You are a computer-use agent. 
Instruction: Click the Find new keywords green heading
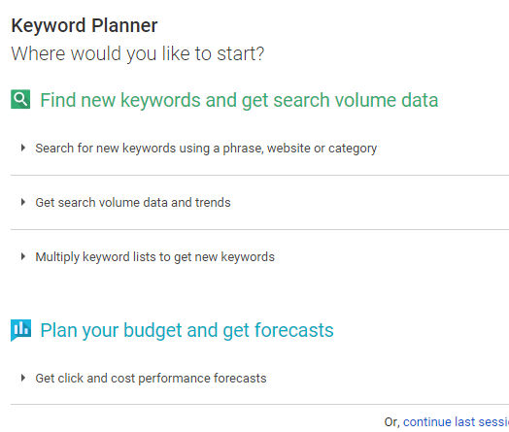(239, 100)
